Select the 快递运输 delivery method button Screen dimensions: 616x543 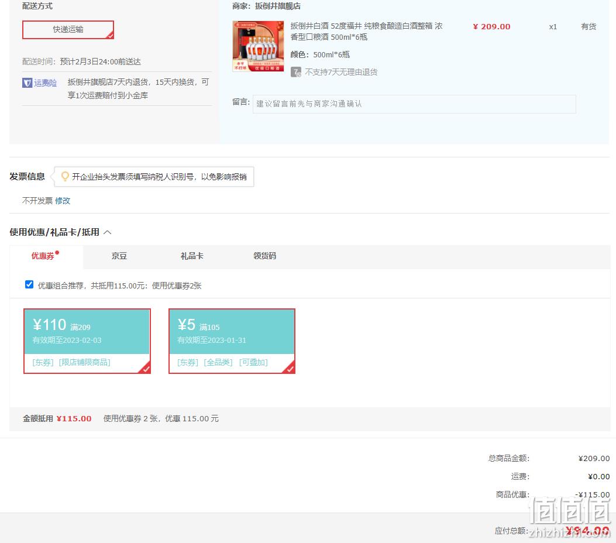point(68,30)
